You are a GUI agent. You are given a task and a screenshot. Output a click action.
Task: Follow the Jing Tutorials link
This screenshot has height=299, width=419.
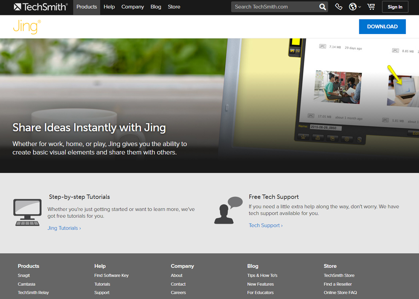tap(64, 228)
